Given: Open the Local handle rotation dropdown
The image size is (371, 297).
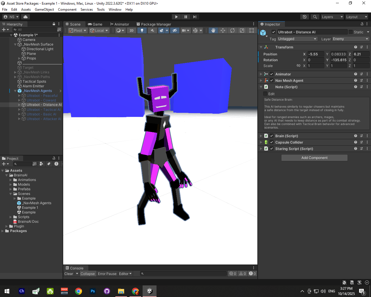Looking at the screenshot, I should pyautogui.click(x=99, y=30).
